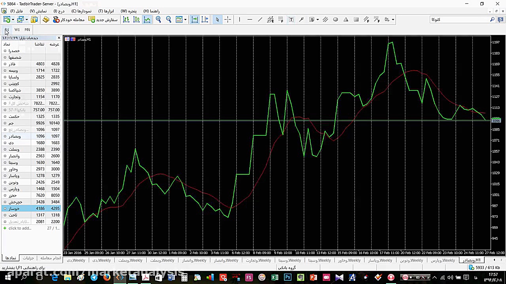Open the راهنما (H) menu
Image resolution: width=506 pixels, height=284 pixels.
click(151, 11)
